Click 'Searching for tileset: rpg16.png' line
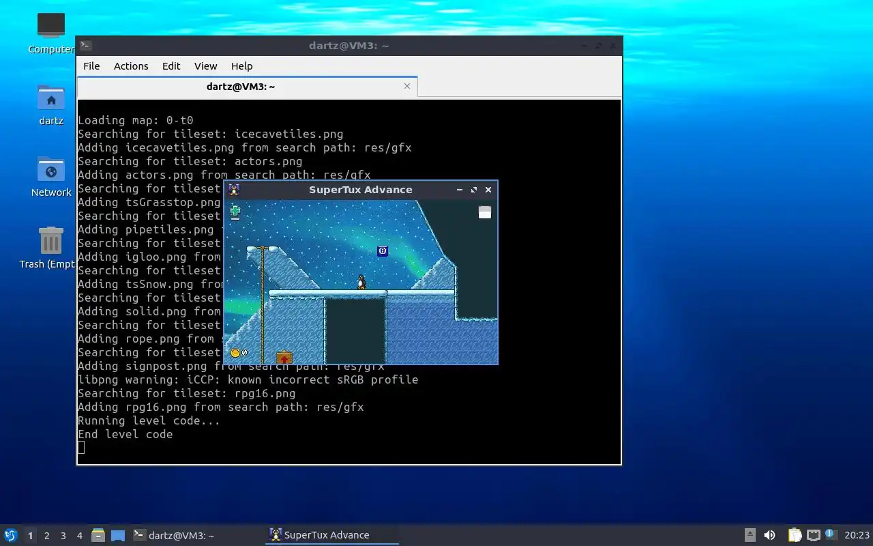This screenshot has width=873, height=546. point(187,393)
